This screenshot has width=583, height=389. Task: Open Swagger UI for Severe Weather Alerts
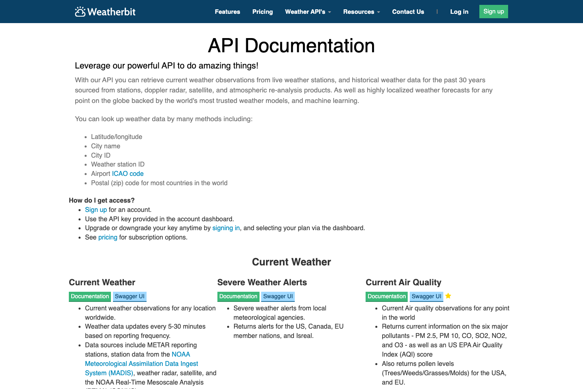tap(278, 297)
